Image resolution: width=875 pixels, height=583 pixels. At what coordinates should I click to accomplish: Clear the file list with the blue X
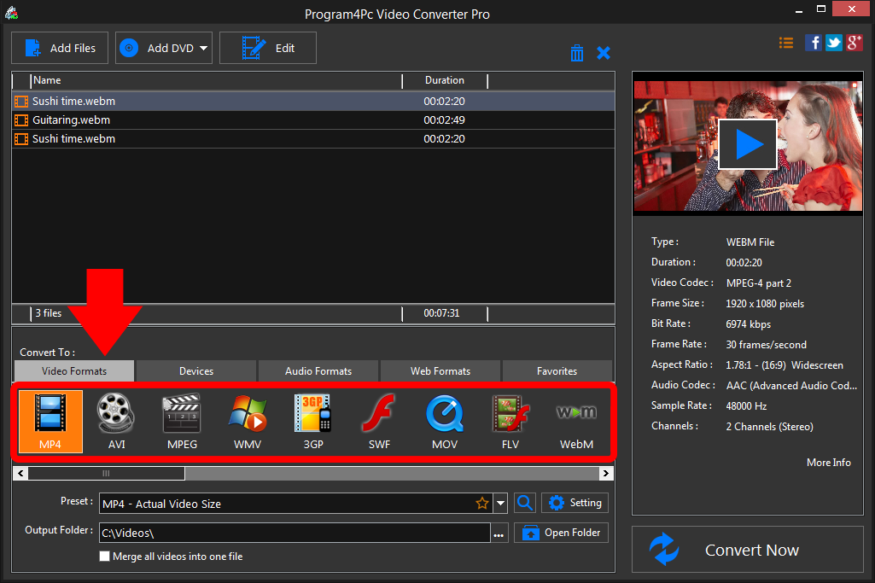point(604,52)
